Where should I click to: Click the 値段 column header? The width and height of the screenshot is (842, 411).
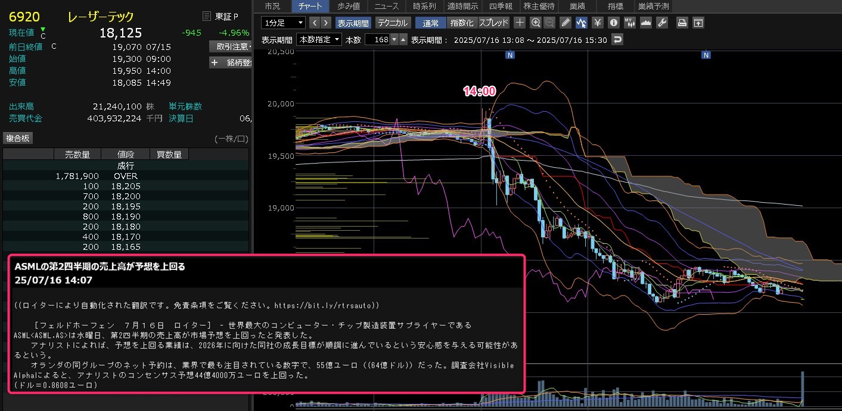pos(125,155)
